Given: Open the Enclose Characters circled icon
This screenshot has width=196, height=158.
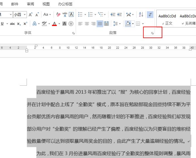Looking at the screenshot, I should click(71, 24).
